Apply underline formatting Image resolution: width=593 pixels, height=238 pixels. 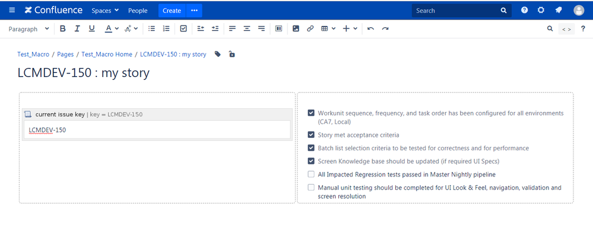point(91,28)
